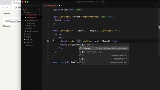Click the EXPLORER panel header title
The image size is (160, 90).
pyautogui.click(x=30, y=6)
